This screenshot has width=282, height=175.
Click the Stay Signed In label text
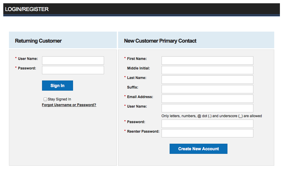(59, 99)
